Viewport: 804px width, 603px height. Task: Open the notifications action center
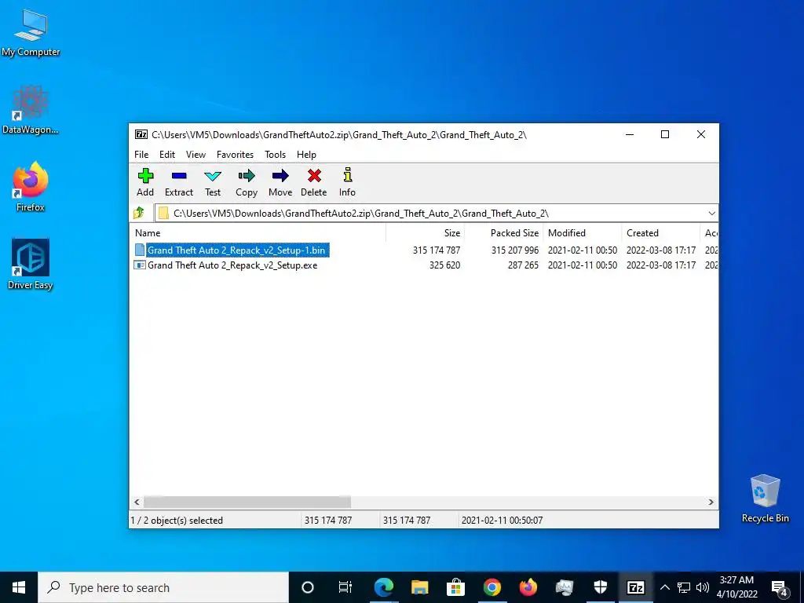point(780,587)
